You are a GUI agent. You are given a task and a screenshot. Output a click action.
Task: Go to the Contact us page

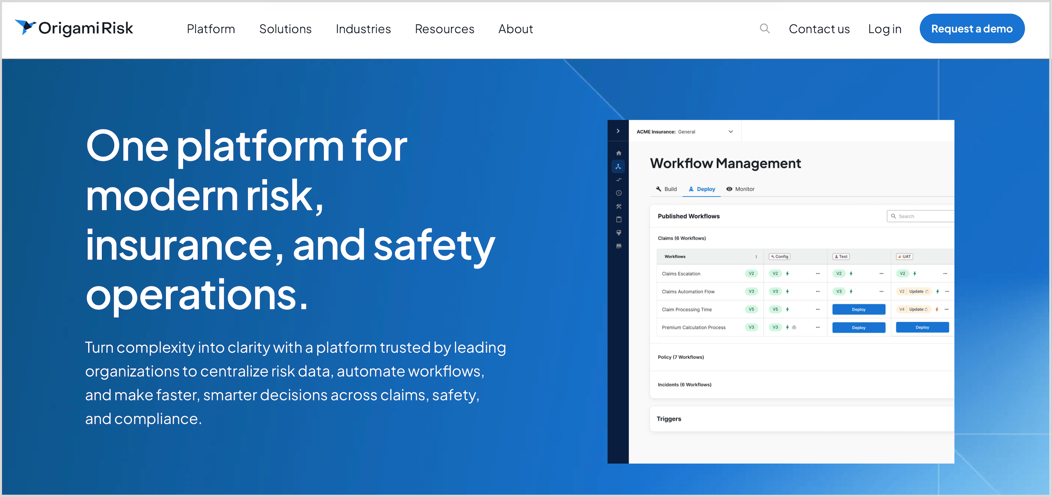819,29
